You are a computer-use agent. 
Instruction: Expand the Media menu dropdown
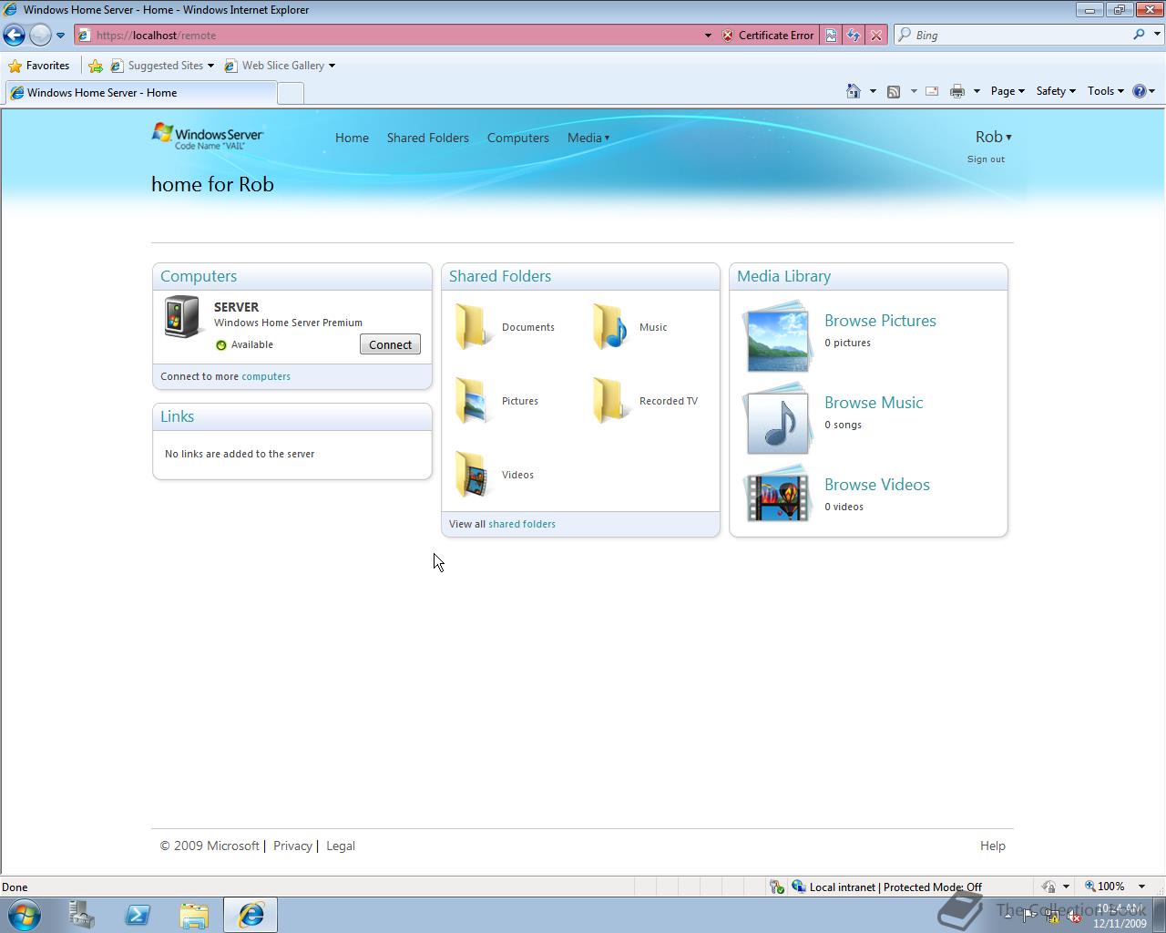pos(588,138)
